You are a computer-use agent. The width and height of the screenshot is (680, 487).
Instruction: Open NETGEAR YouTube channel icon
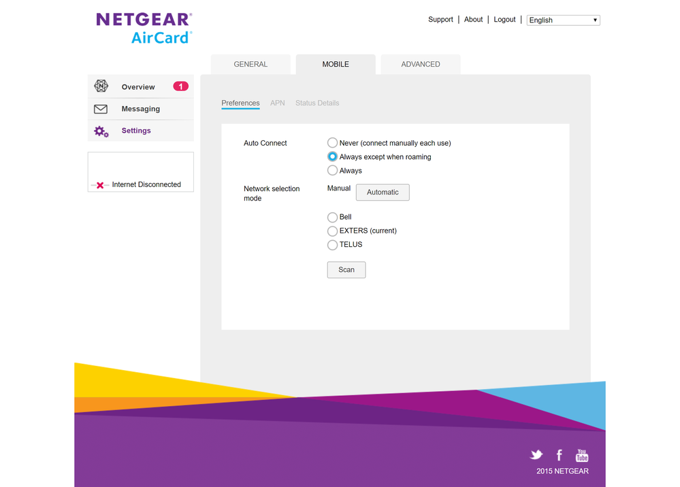click(582, 455)
